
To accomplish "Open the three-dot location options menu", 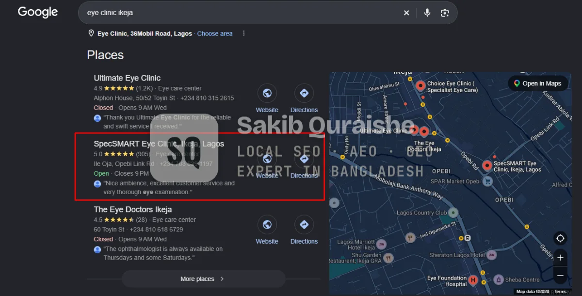I will pyautogui.click(x=244, y=33).
